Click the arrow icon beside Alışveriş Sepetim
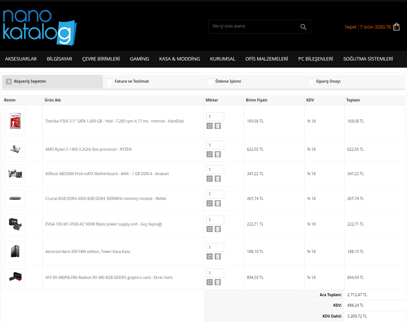Viewport: 407px width, 324px height. tap(9, 81)
